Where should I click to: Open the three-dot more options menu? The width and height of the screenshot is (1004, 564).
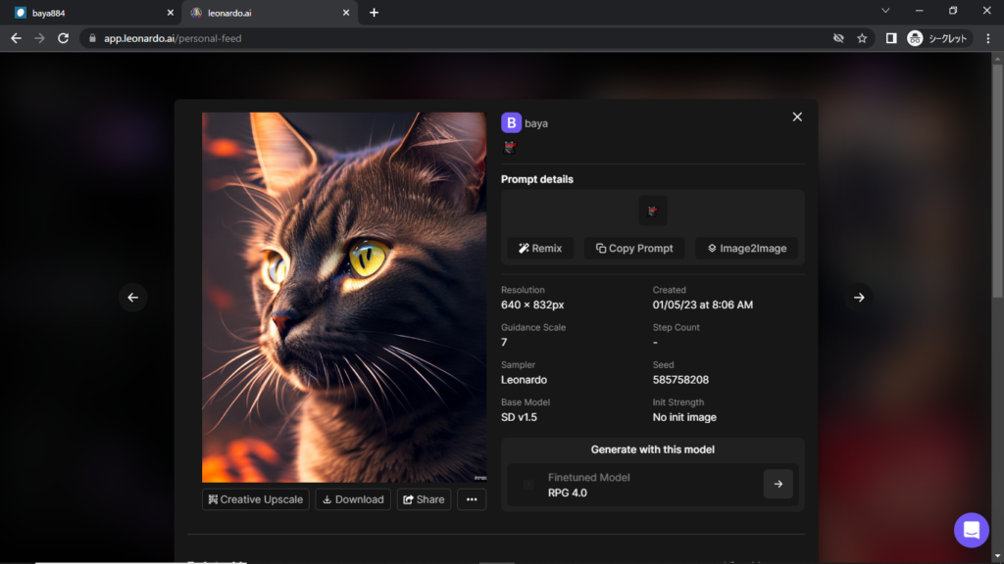(x=472, y=499)
